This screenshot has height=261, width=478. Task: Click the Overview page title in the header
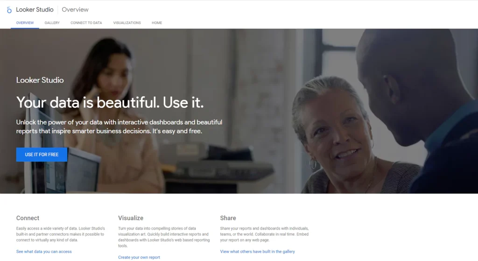(x=75, y=10)
